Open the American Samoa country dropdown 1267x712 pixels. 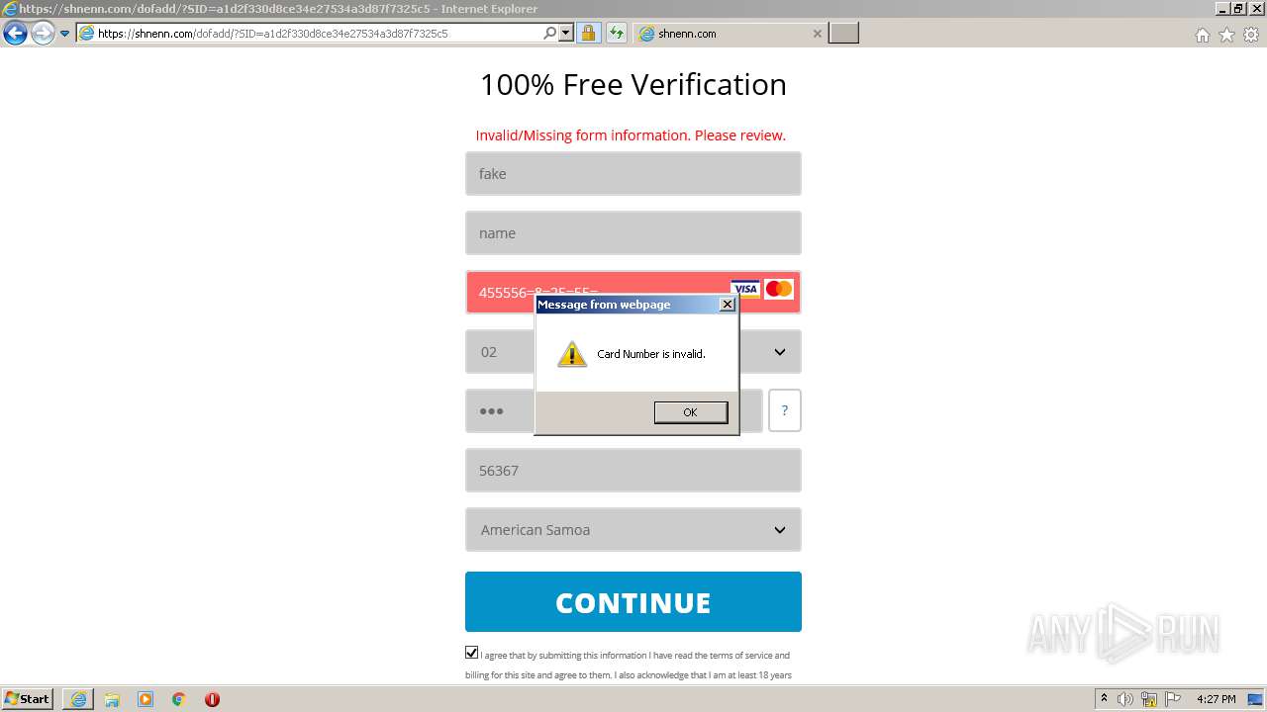click(633, 530)
